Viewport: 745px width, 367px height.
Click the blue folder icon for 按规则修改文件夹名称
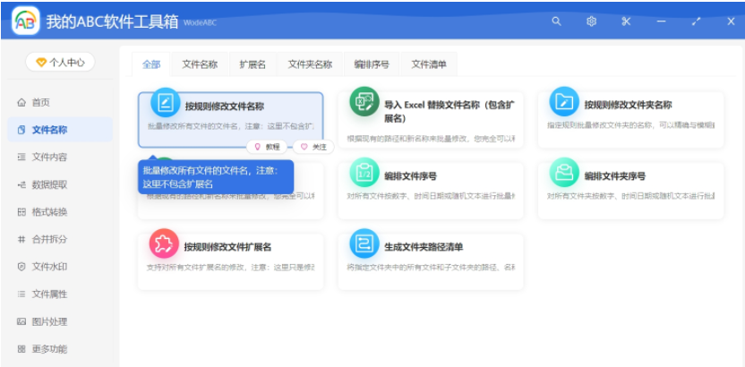pos(564,102)
